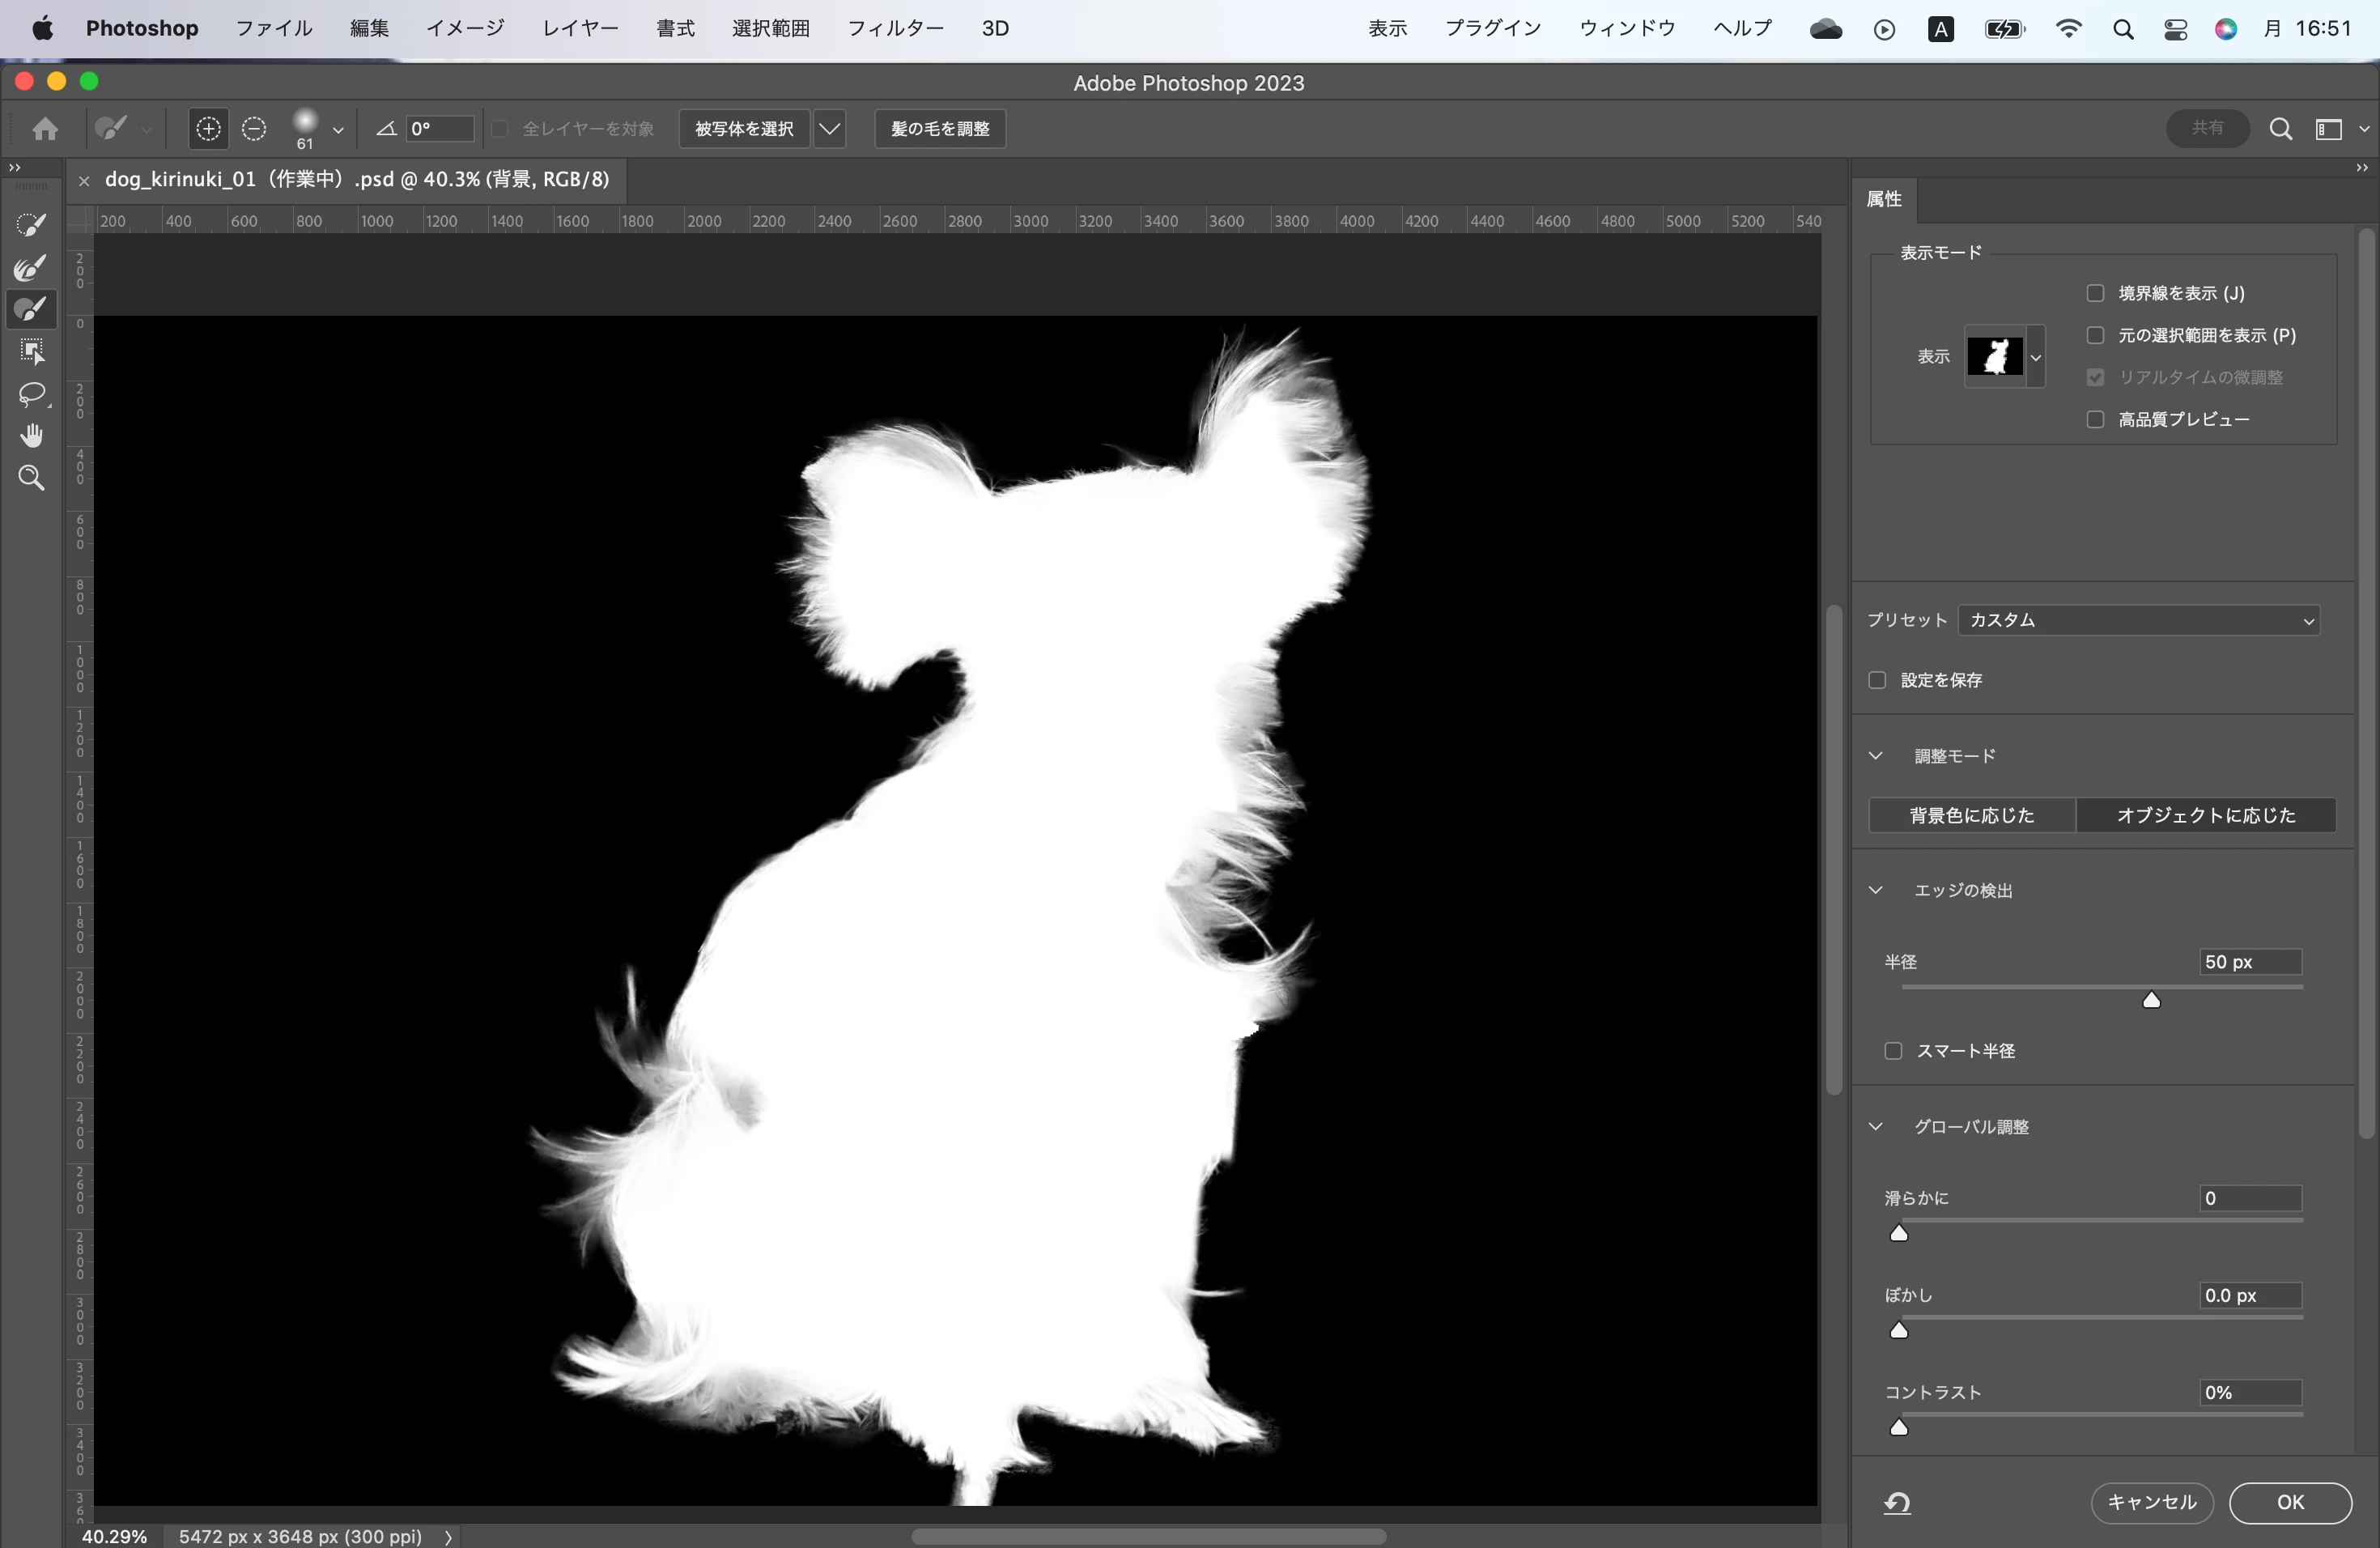Open the プリセット カスタム dropdown
The width and height of the screenshot is (2380, 1548).
point(2138,620)
